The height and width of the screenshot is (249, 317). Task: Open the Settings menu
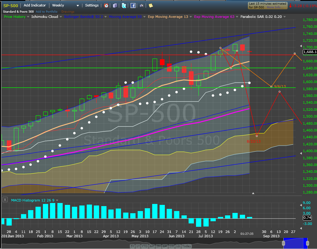pos(92,6)
